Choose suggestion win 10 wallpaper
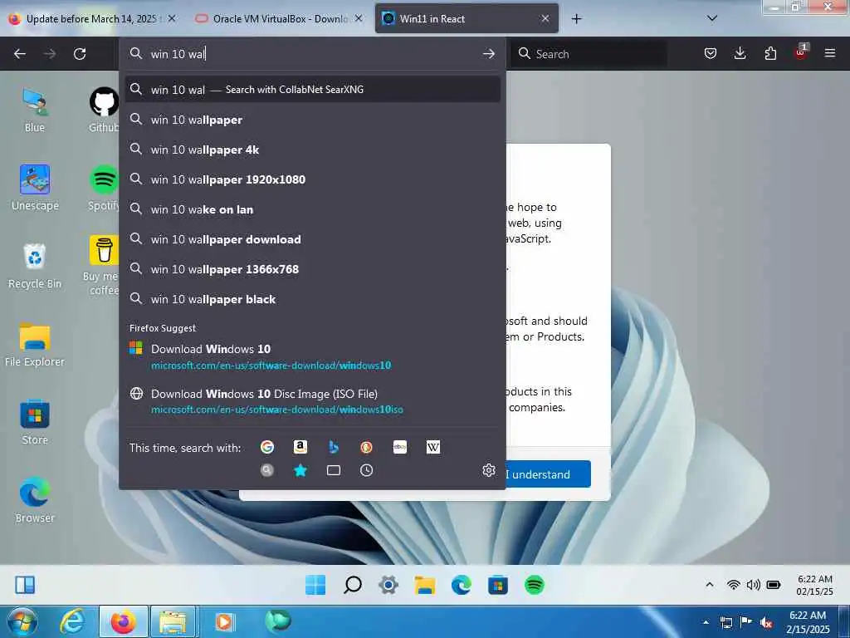 (313, 120)
